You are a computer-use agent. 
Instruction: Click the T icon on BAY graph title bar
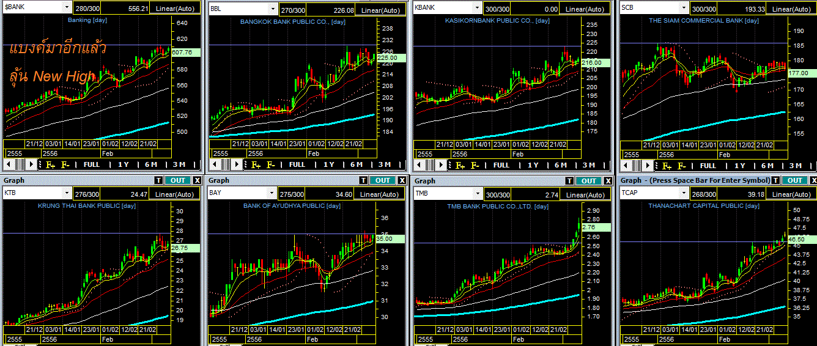(x=363, y=180)
